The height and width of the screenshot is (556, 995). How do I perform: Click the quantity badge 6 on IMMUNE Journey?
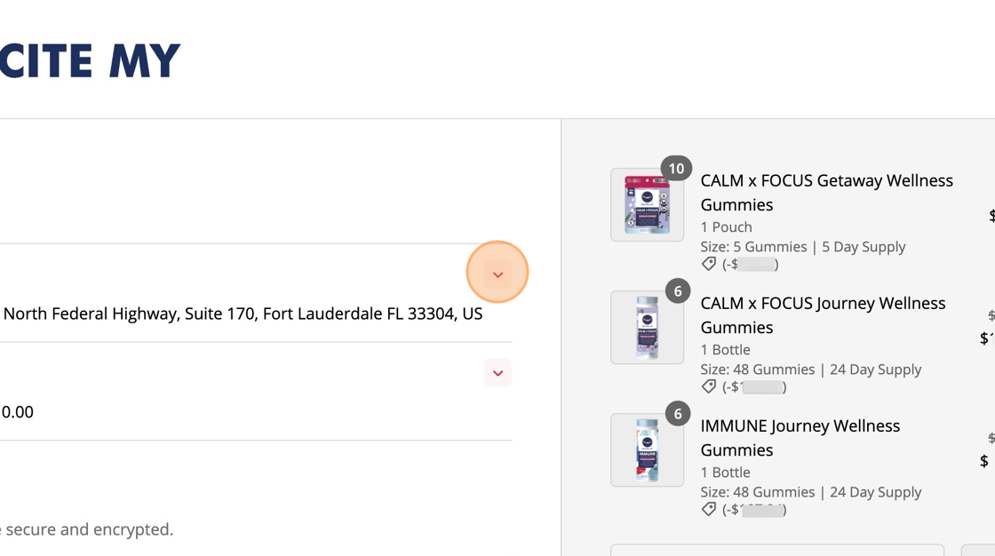pos(678,414)
